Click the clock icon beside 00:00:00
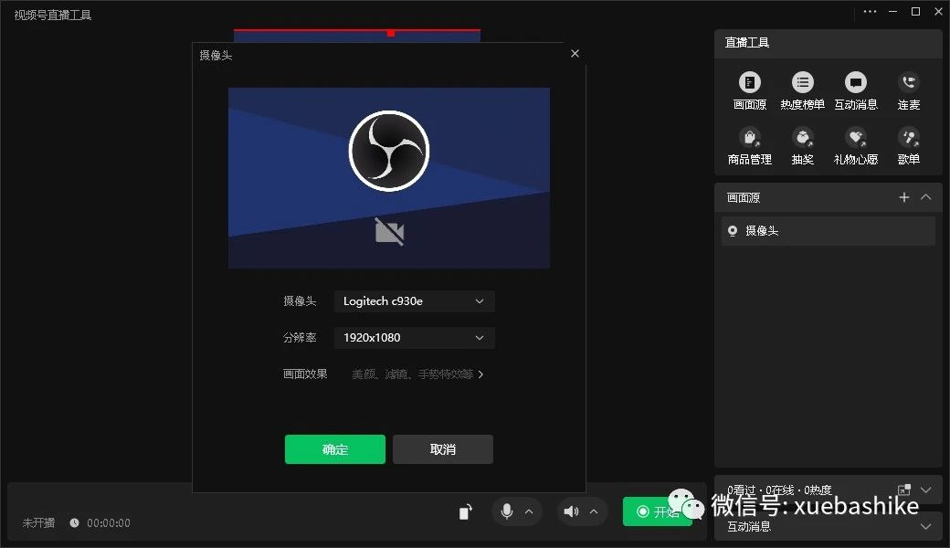950x548 pixels. coord(74,522)
